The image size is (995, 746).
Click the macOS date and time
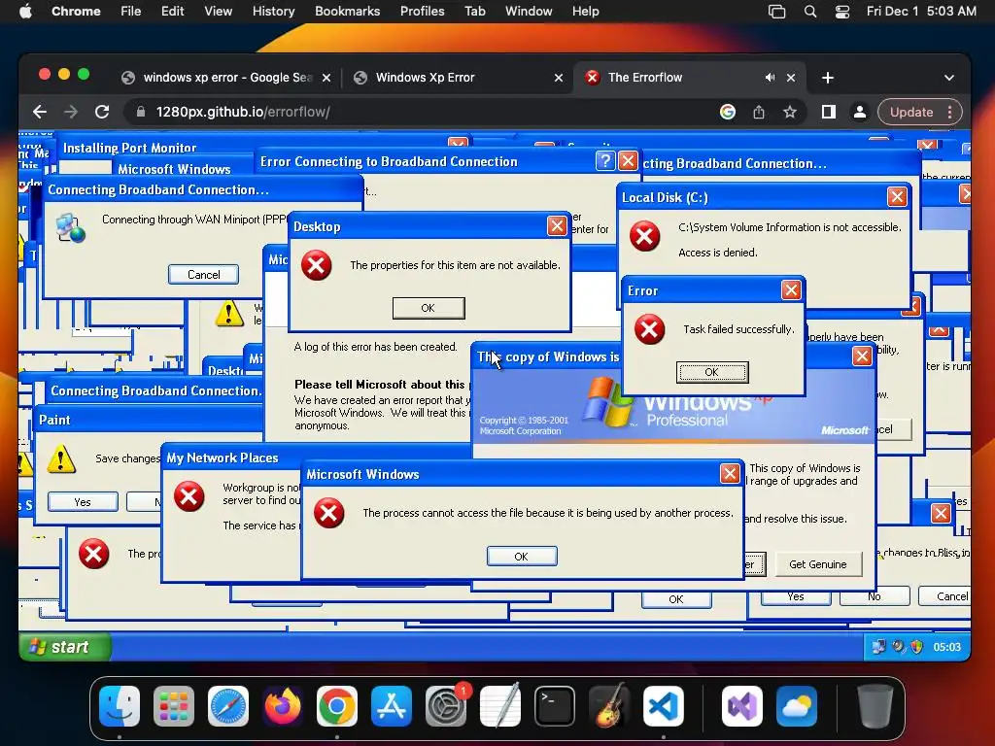[x=921, y=12]
